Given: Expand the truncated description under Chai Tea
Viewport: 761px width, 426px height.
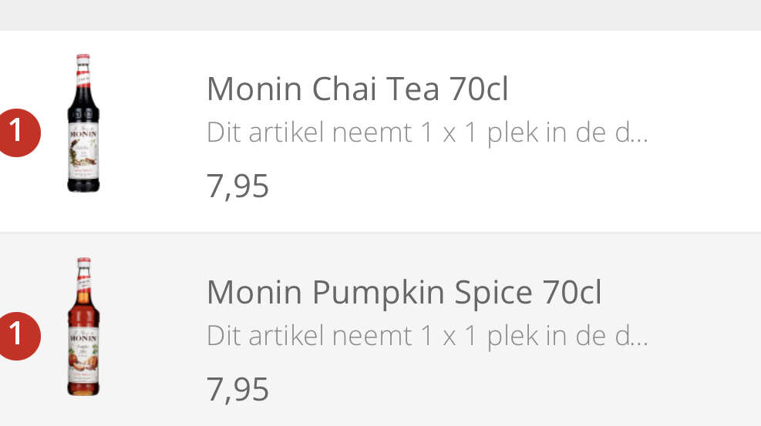Looking at the screenshot, I should click(x=427, y=132).
